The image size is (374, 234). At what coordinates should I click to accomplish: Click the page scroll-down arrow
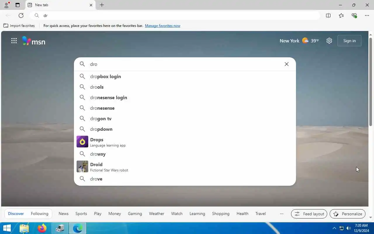click(x=371, y=218)
